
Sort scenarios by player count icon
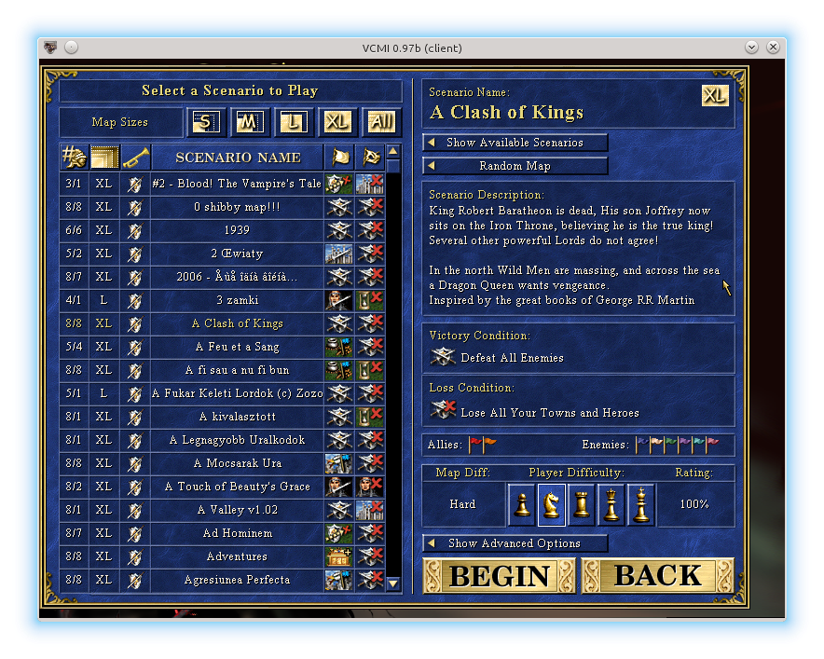74,158
